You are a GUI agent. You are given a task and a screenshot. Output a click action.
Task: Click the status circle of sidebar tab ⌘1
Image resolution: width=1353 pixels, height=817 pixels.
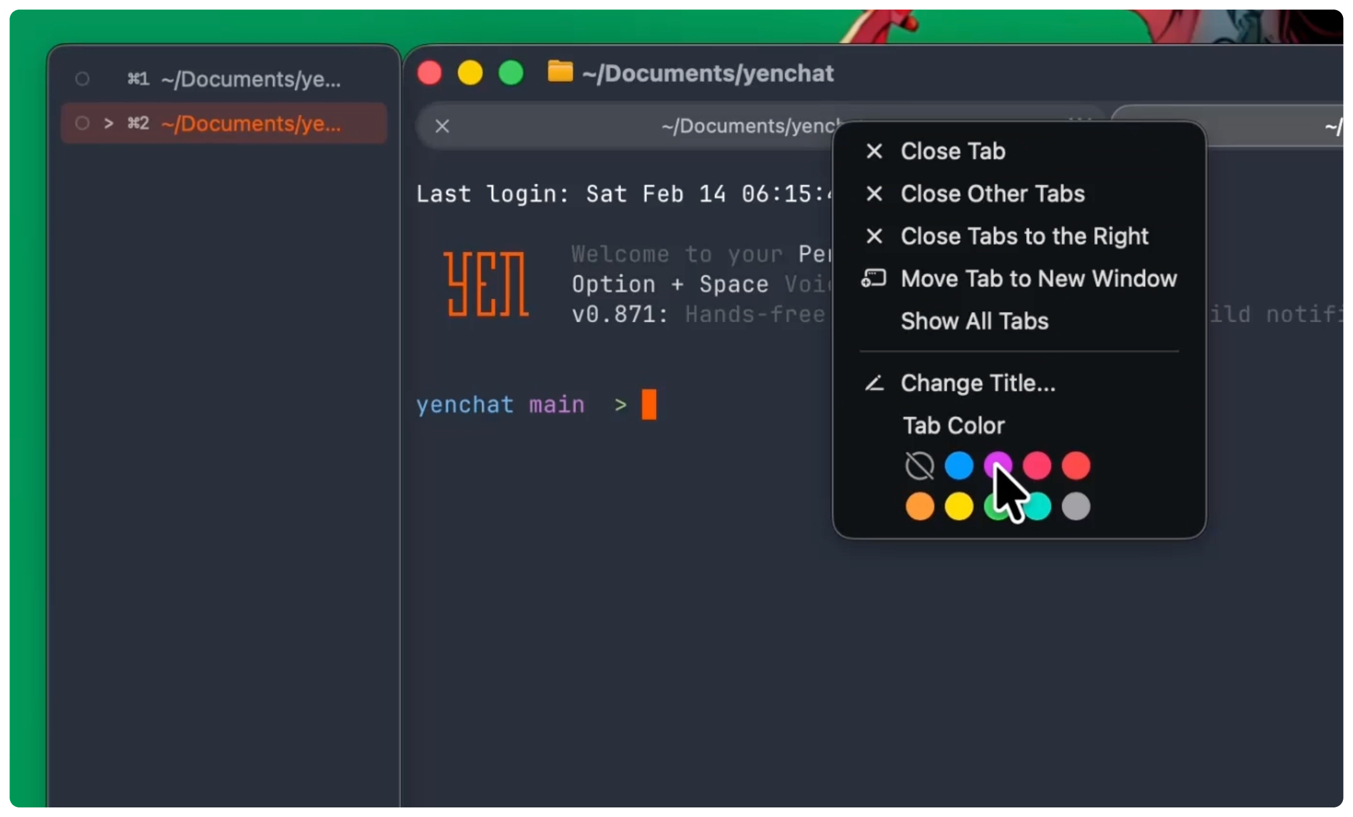tap(82, 79)
